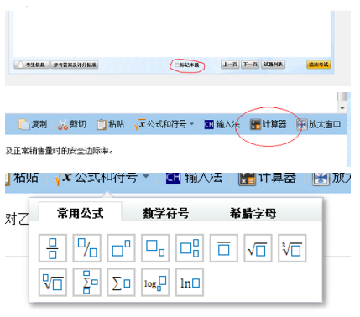Insert square root formula template

click(x=258, y=248)
